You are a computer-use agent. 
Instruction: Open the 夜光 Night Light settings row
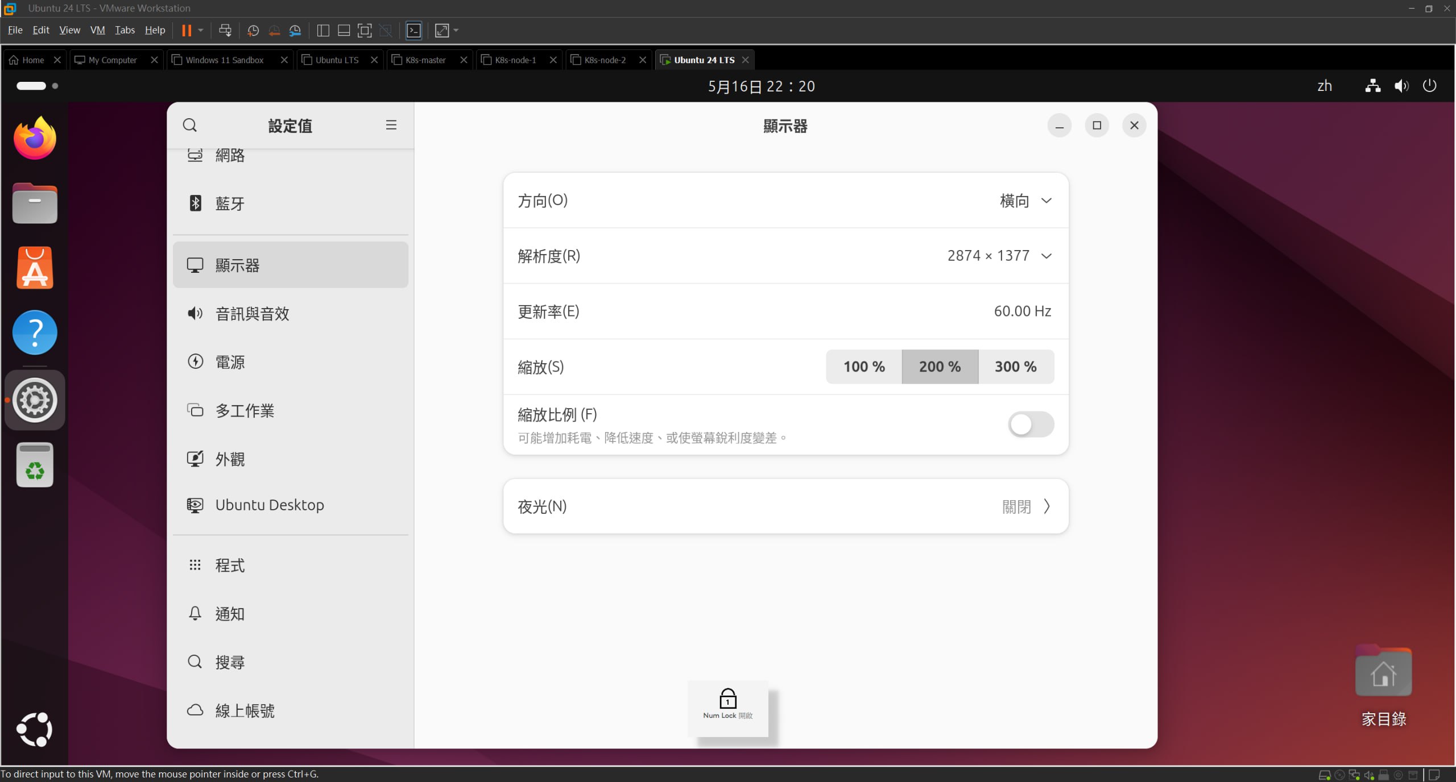pyautogui.click(x=785, y=506)
